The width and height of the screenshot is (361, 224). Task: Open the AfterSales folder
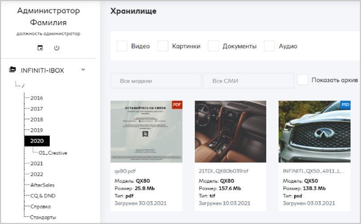pyautogui.click(x=42, y=185)
